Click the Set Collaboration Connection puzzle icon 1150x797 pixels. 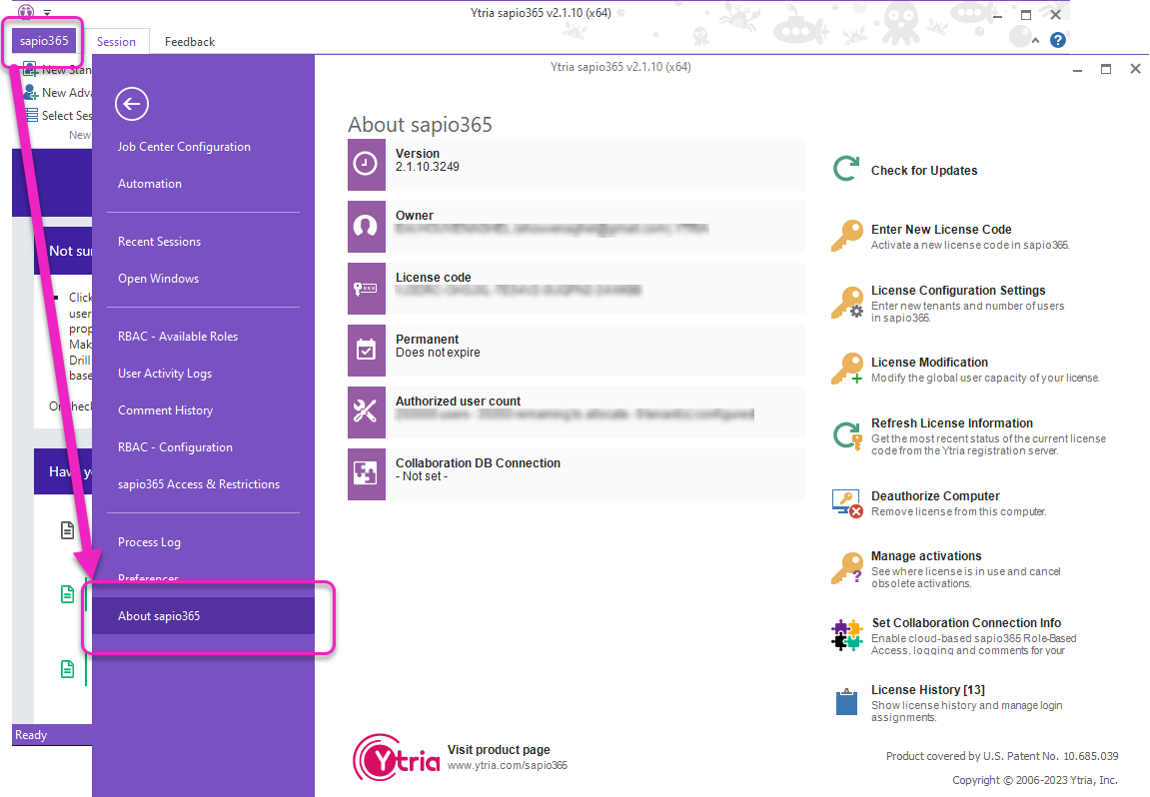point(847,635)
